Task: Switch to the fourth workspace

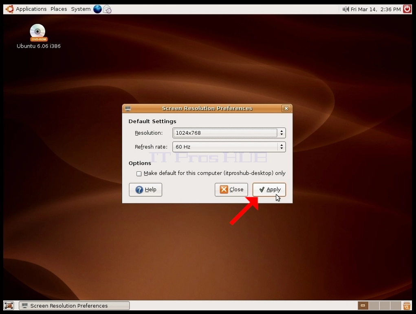Action: point(396,305)
